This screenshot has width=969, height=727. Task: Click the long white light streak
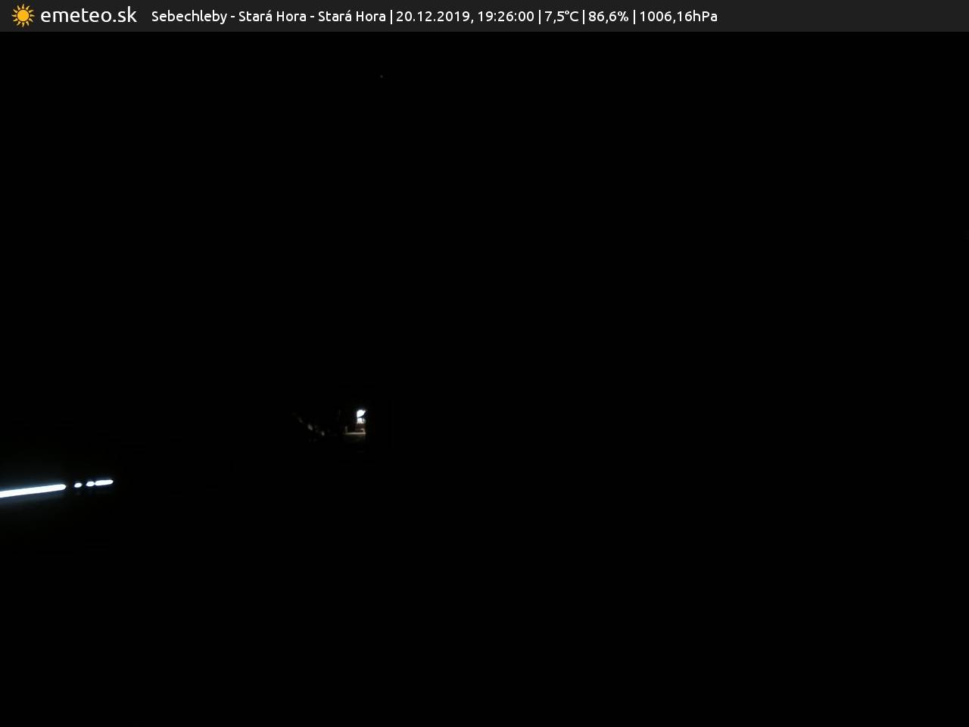coord(33,491)
